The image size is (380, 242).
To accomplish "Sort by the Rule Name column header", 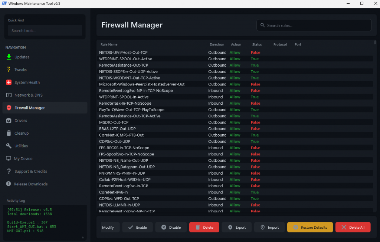I will pos(109,44).
